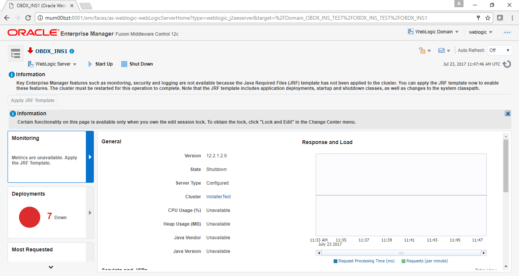Show more side panels with the down chevron
Screen dimensions: 519x276
[51, 267]
